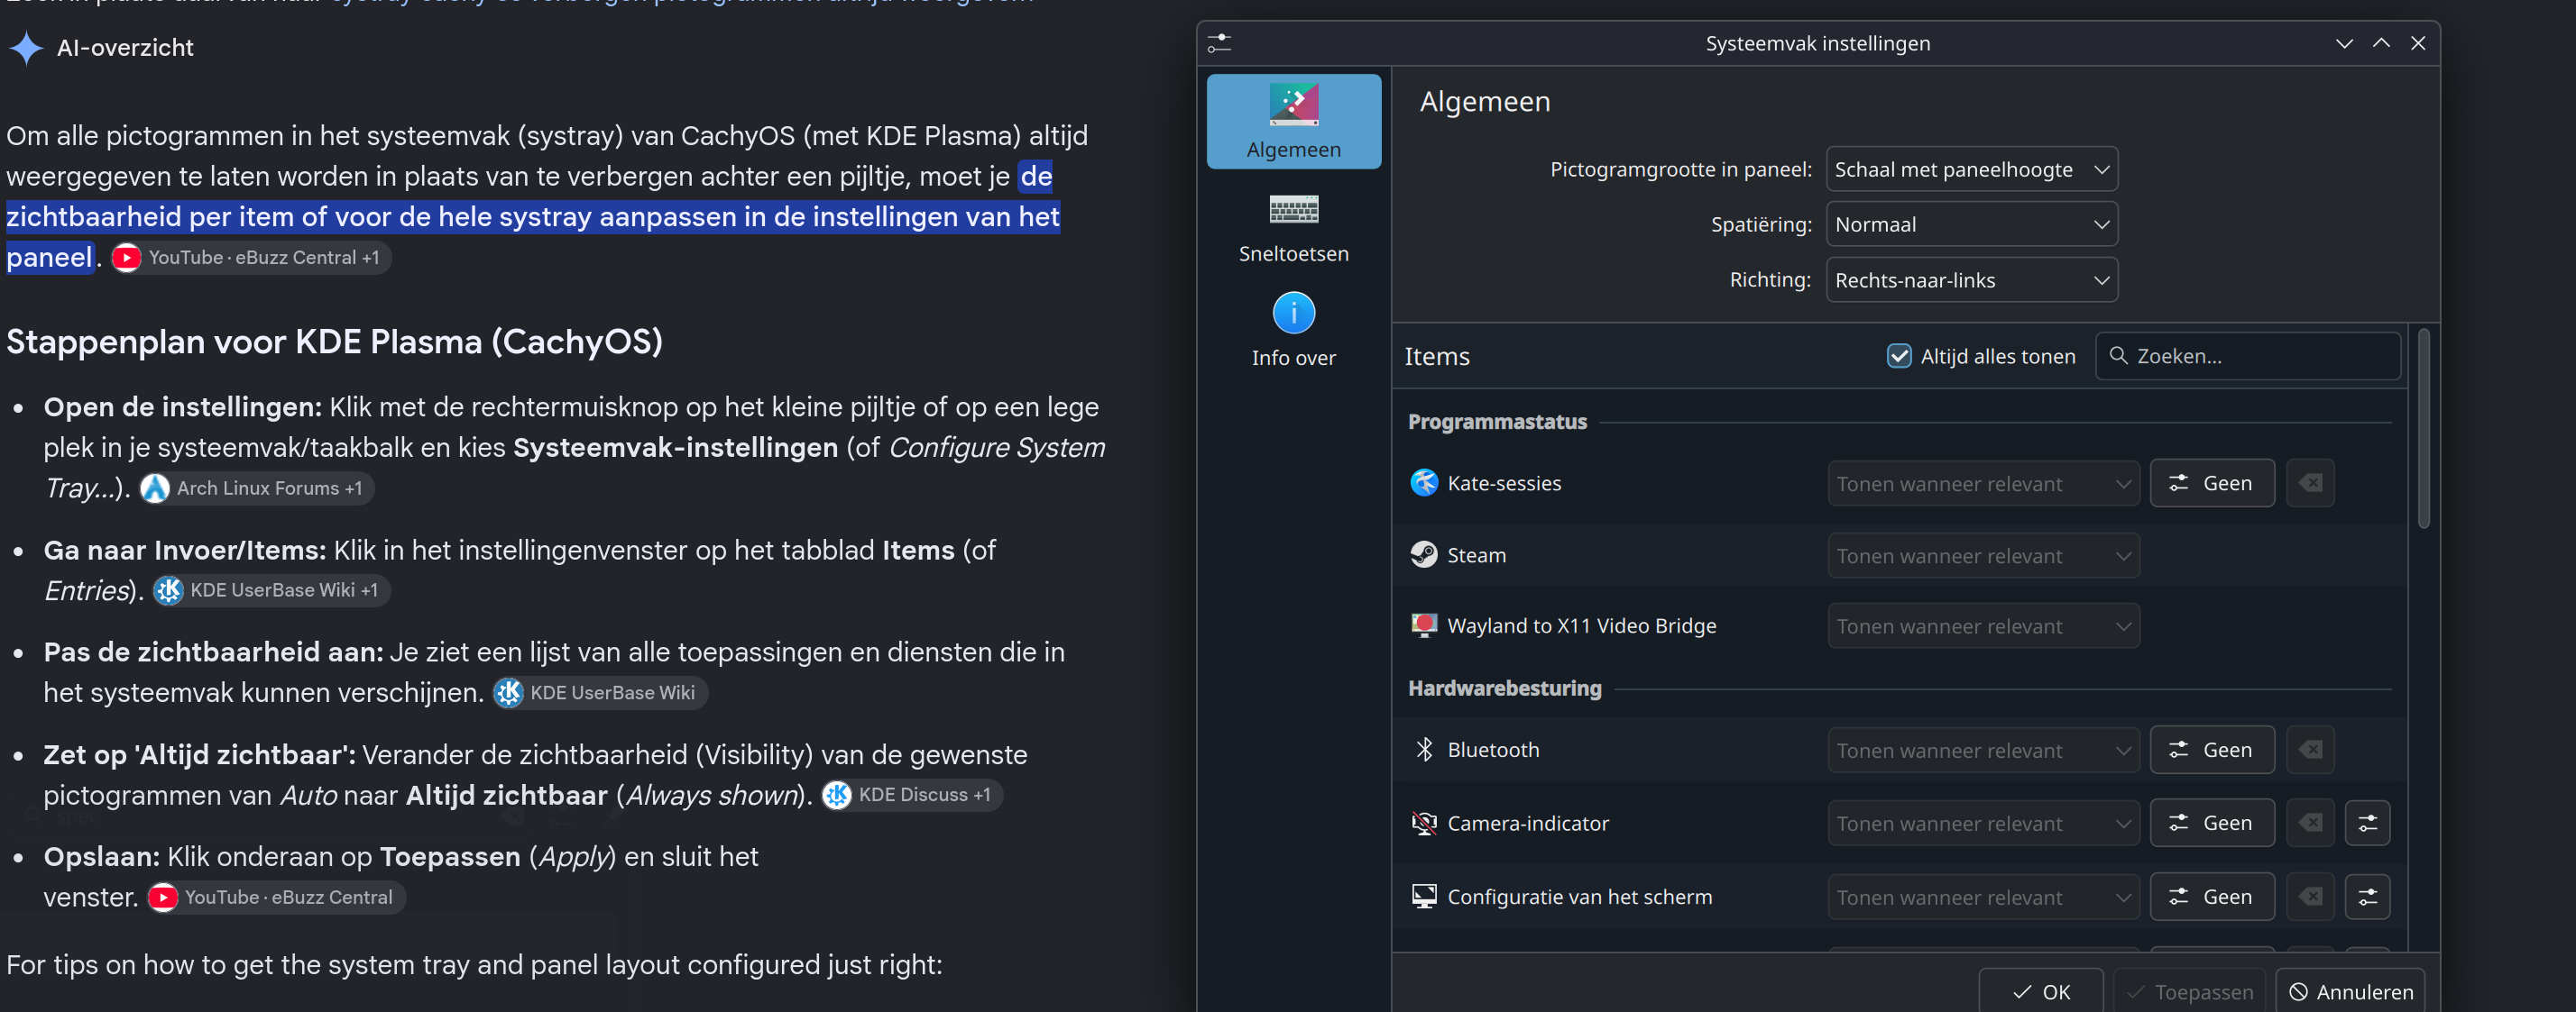Click the Bluetooth symbol icon

(1424, 749)
